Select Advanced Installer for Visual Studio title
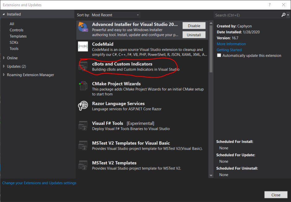 point(135,24)
